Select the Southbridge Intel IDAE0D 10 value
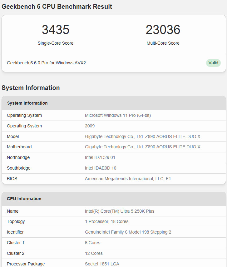The image size is (227, 267). (101, 168)
